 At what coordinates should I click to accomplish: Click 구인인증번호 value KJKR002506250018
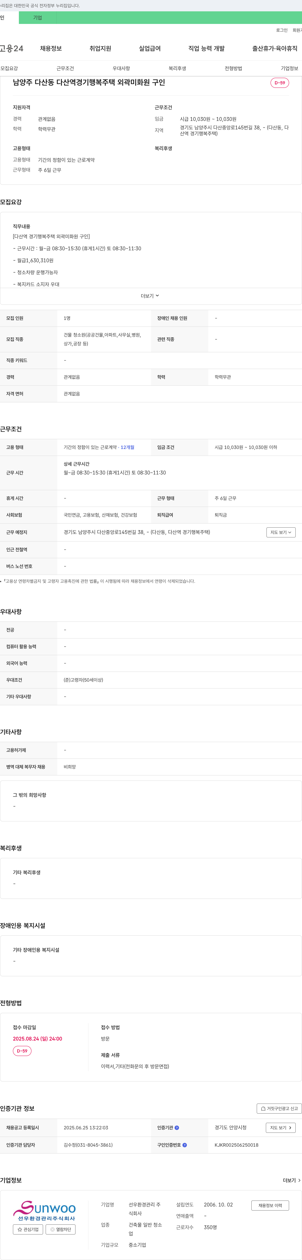(x=237, y=1145)
